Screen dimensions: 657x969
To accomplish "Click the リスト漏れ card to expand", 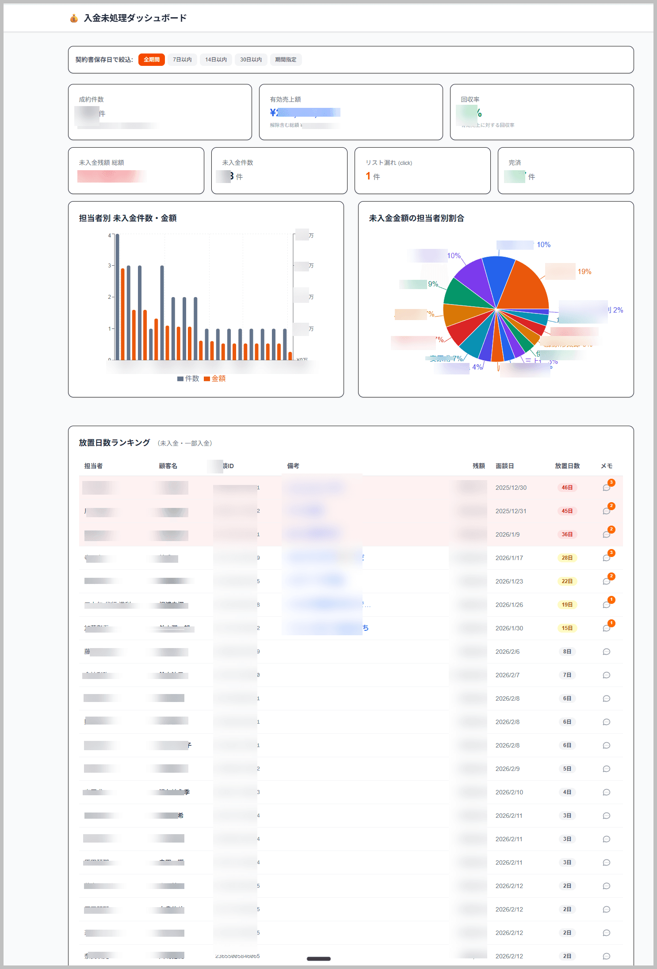I will [x=422, y=171].
